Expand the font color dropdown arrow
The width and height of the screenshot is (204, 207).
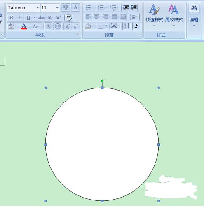tap(29, 26)
